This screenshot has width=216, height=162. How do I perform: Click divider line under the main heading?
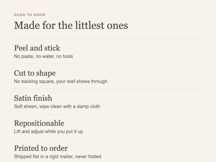tap(108, 39)
